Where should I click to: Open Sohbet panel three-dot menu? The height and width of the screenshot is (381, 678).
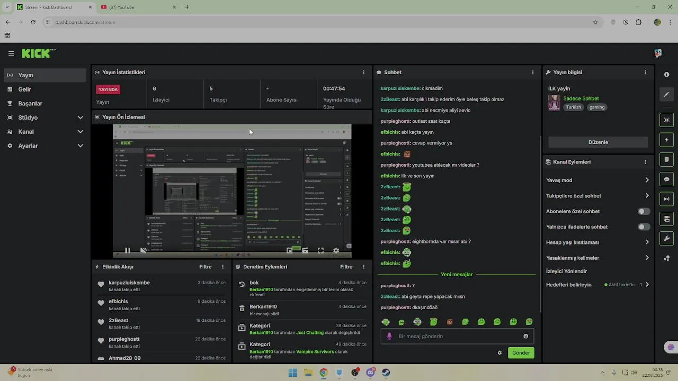(x=533, y=72)
